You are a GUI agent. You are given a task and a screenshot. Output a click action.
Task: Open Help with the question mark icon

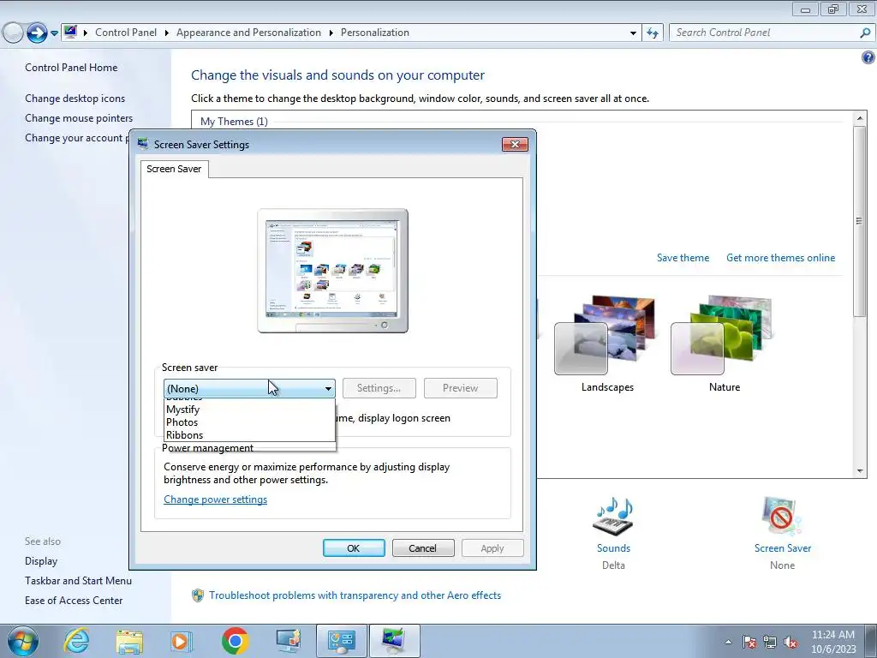(x=868, y=57)
